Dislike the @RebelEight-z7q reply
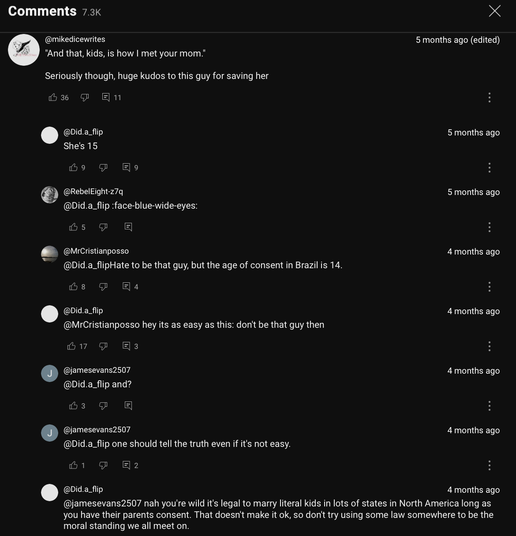This screenshot has width=516, height=536. 103,227
